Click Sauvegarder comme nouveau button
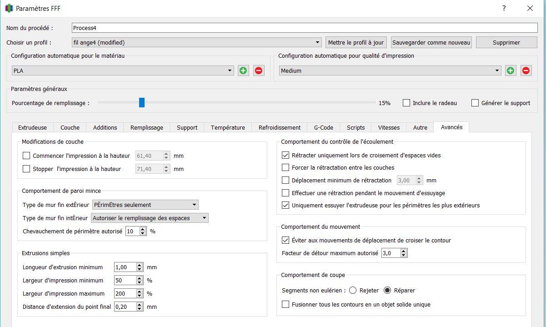This screenshot has width=546, height=327. (431, 42)
